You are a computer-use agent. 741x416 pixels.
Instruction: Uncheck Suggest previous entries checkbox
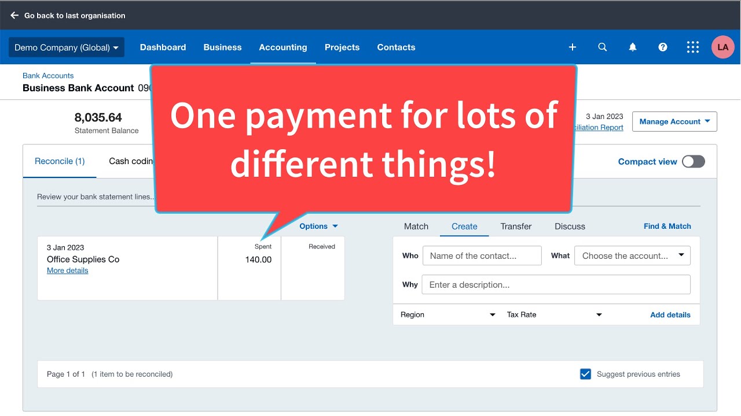586,374
